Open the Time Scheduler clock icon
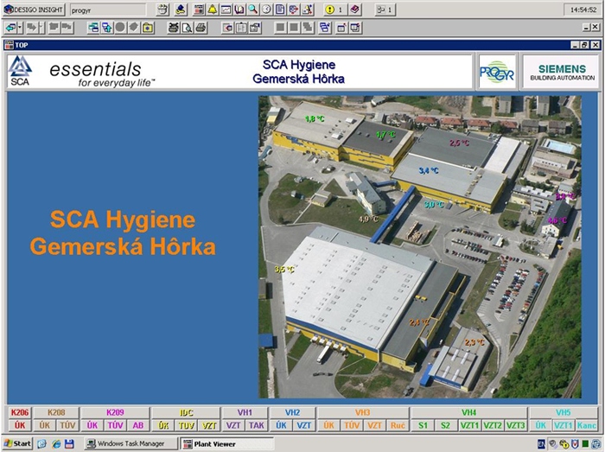Image resolution: width=605 pixels, height=452 pixels. tap(266, 10)
